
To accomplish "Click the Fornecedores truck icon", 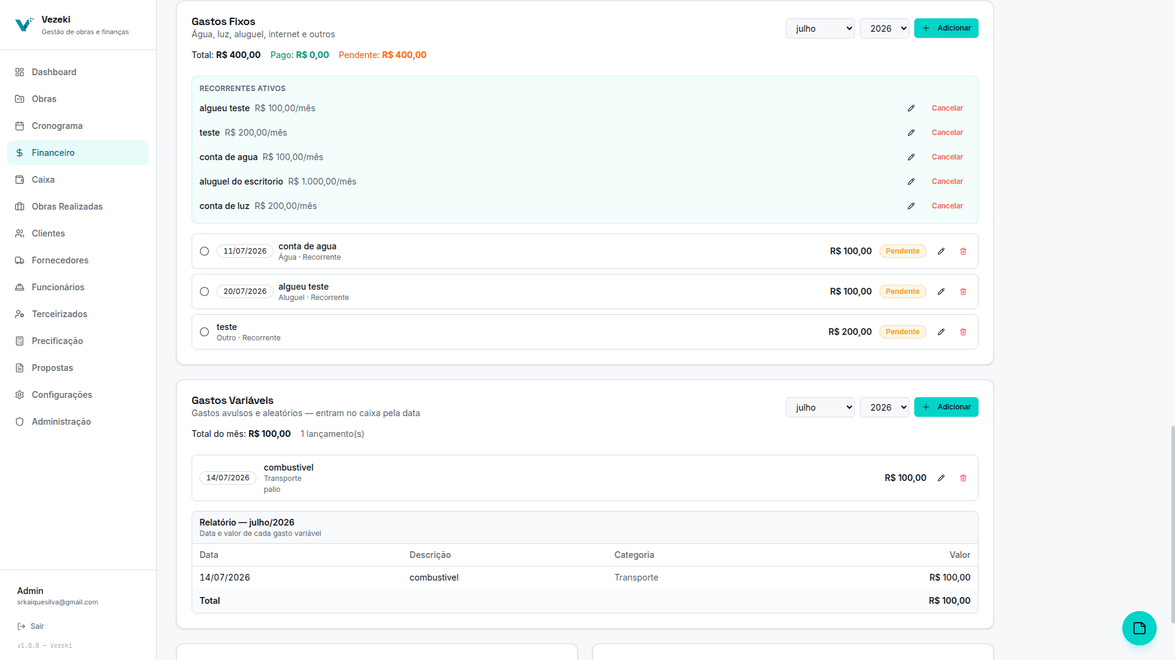I will point(20,260).
